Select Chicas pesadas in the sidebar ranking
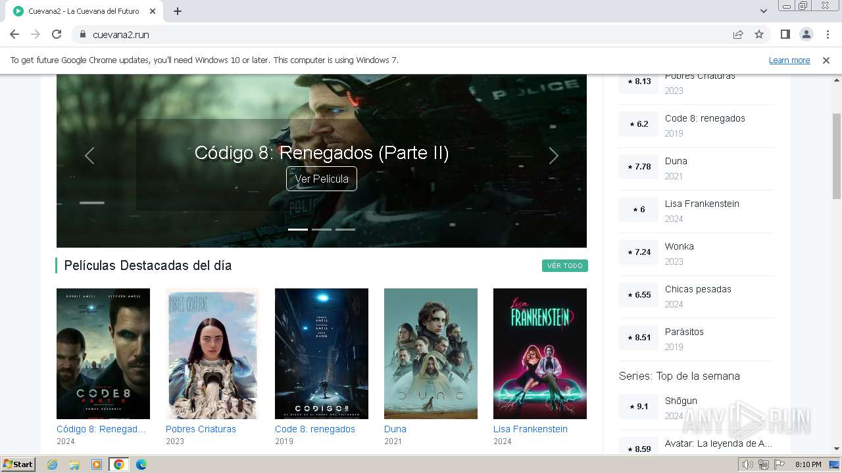The width and height of the screenshot is (842, 473). [x=698, y=289]
